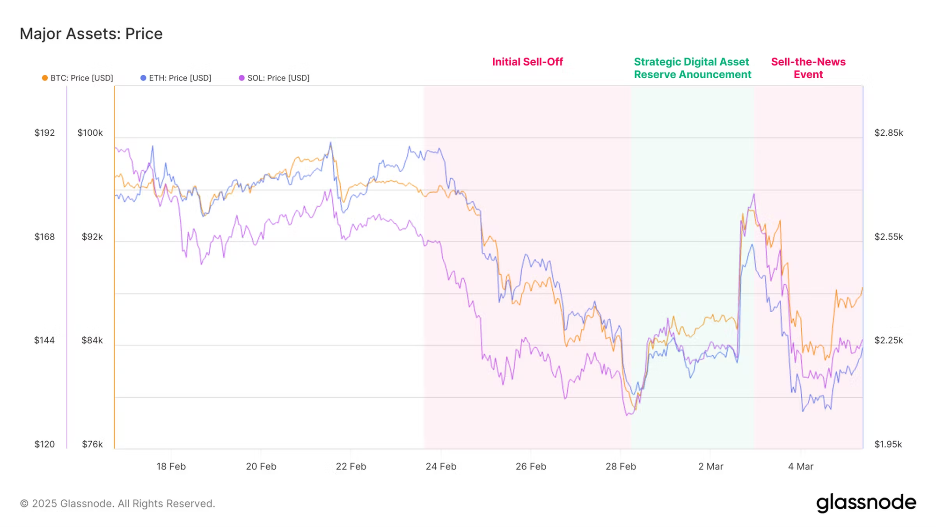Select the Sell-the-News Event label

click(808, 68)
